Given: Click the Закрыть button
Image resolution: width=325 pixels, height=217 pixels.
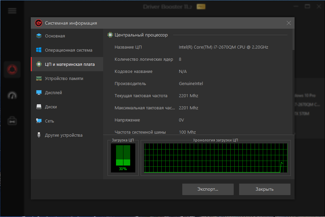Looking at the screenshot, I should pyautogui.click(x=265, y=189).
